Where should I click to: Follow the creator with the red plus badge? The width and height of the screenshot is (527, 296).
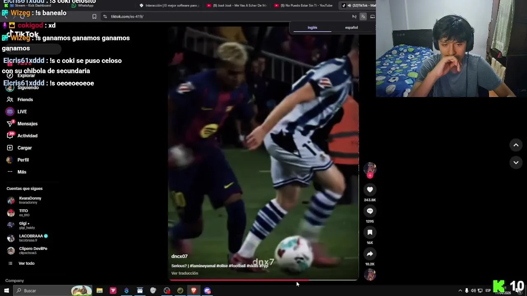pos(370,176)
